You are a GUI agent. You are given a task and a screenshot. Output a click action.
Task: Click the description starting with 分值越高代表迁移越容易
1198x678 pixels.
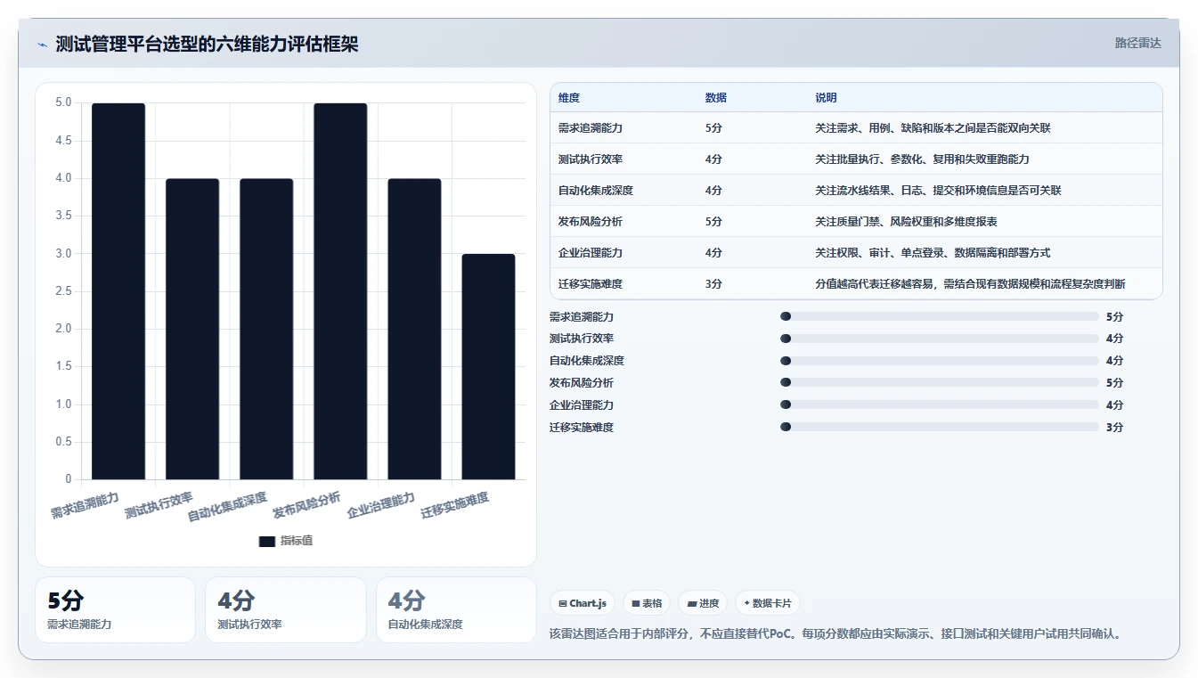(970, 284)
